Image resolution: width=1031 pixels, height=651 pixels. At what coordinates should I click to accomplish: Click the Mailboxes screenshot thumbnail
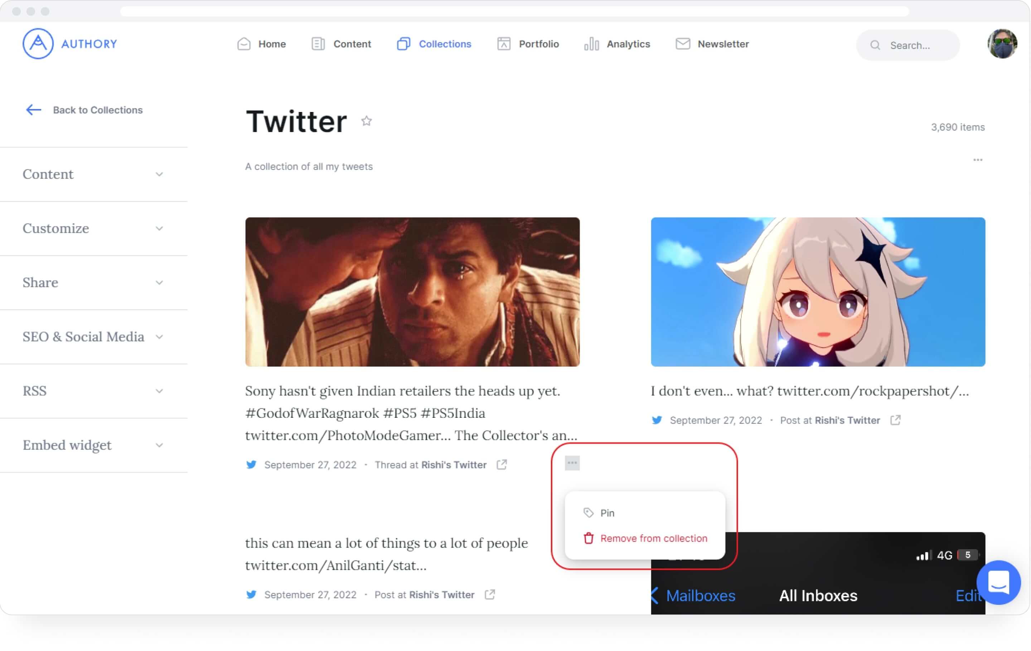pos(818,574)
